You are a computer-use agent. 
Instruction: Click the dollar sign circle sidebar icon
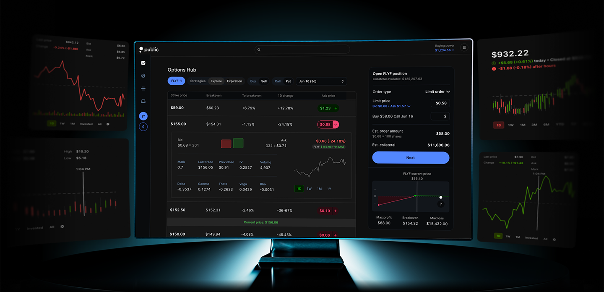143,126
